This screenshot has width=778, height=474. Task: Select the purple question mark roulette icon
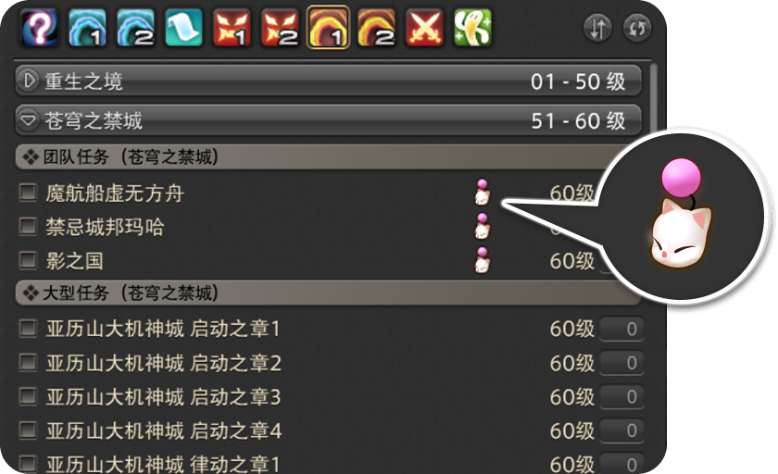[40, 28]
